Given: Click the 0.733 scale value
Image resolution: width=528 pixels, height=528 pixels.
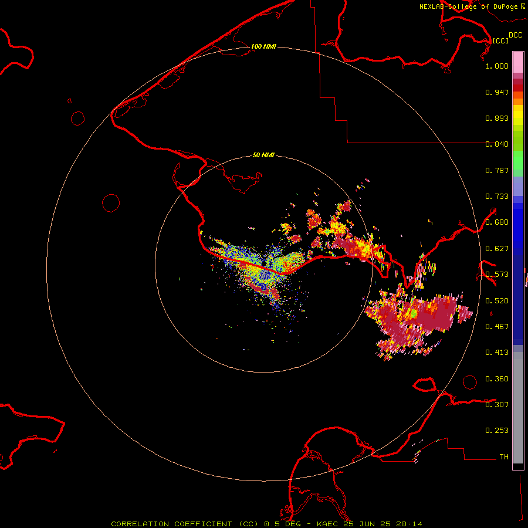Looking at the screenshot, I should tap(497, 197).
